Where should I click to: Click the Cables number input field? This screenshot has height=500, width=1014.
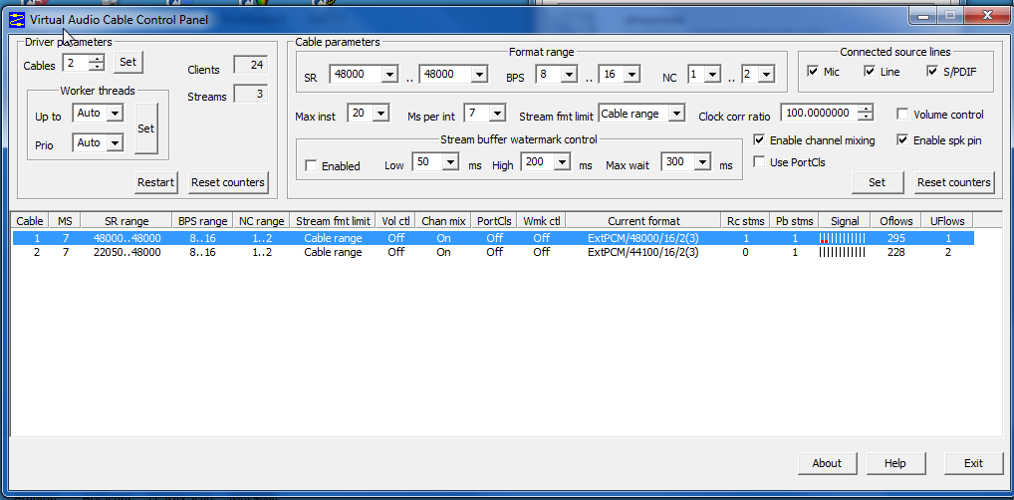(x=77, y=63)
